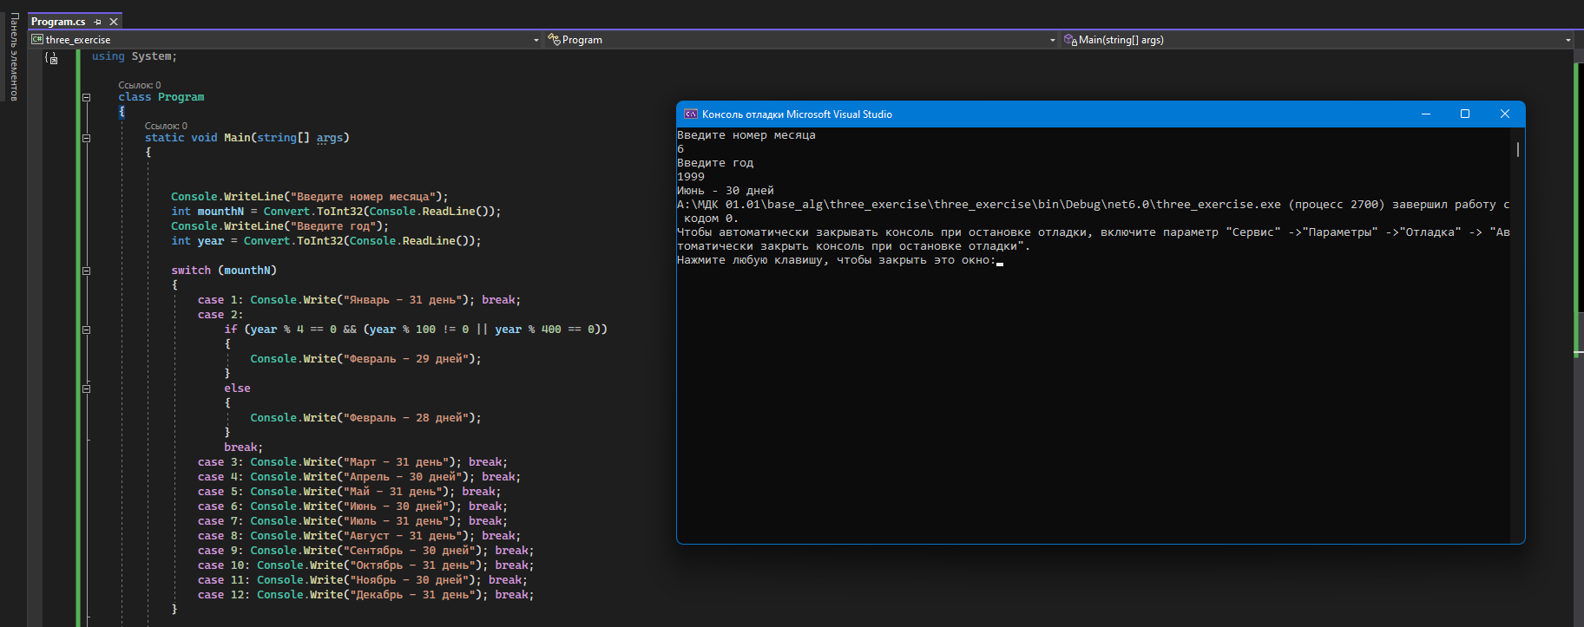Switch to the Program.cs editor tab
This screenshot has width=1584, height=627.
58,22
